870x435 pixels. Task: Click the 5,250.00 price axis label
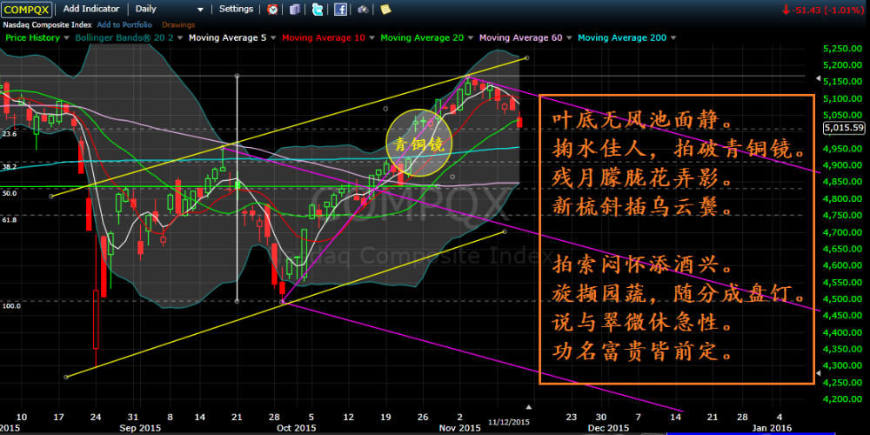click(x=841, y=49)
